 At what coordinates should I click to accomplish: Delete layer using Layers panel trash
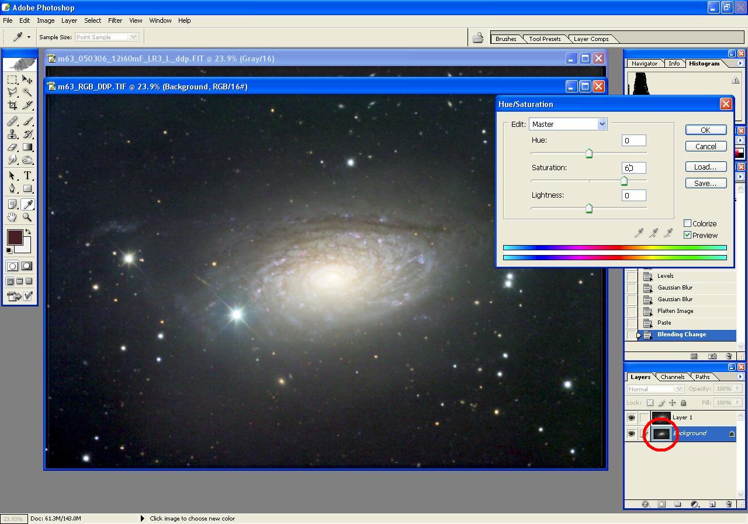(729, 504)
